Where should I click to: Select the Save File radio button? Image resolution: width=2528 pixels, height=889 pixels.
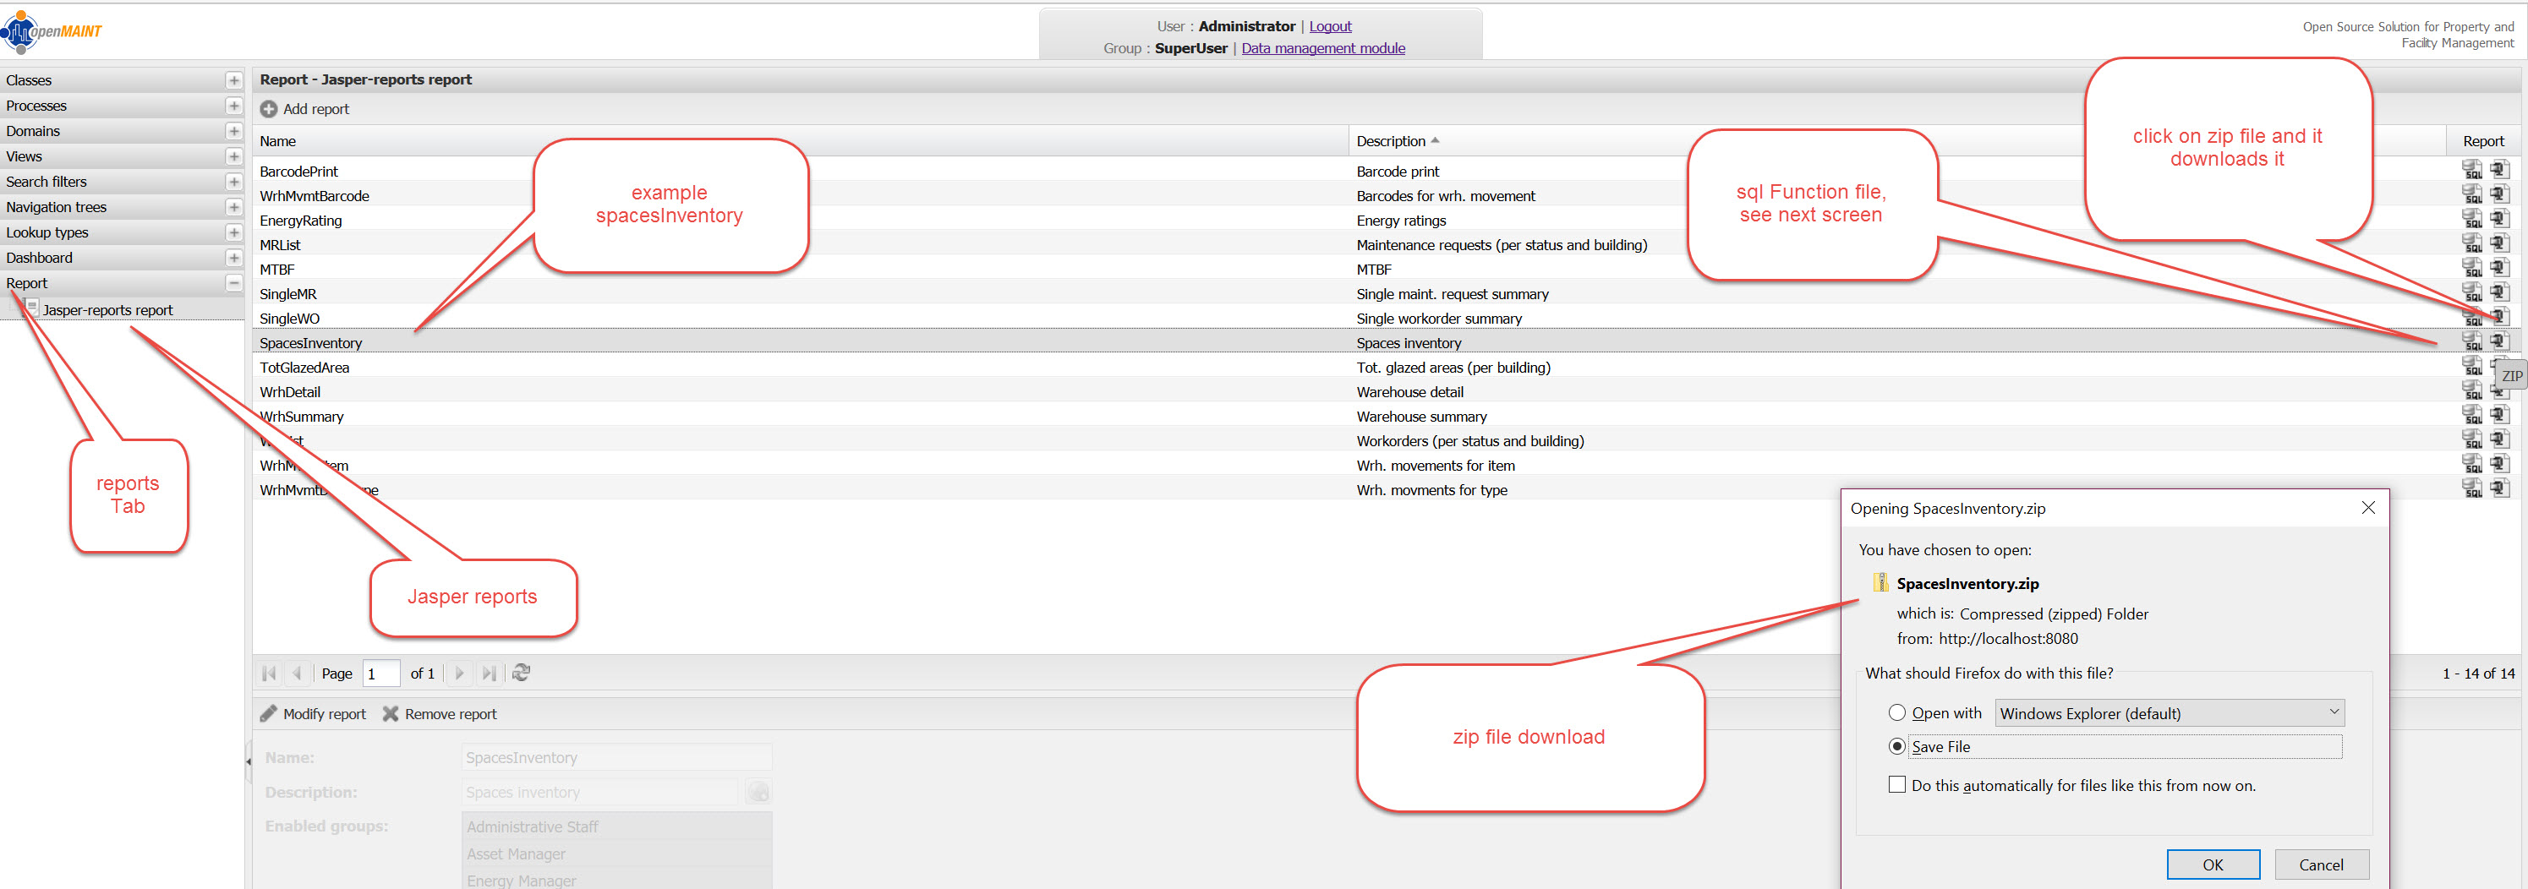pyautogui.click(x=1897, y=747)
